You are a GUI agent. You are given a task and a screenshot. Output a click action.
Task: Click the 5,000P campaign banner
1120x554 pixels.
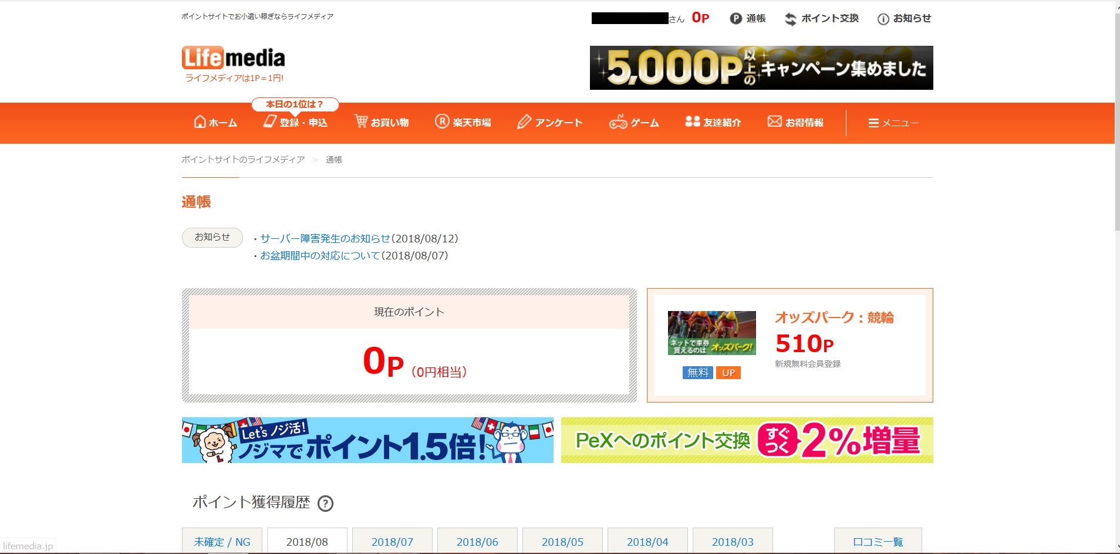click(x=761, y=67)
